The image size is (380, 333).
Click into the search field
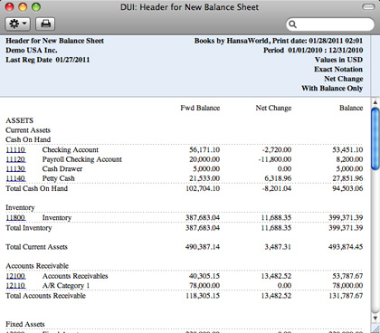click(x=330, y=24)
